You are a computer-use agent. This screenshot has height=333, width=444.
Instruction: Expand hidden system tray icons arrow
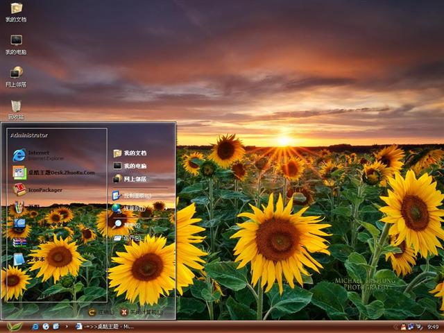pos(395,327)
